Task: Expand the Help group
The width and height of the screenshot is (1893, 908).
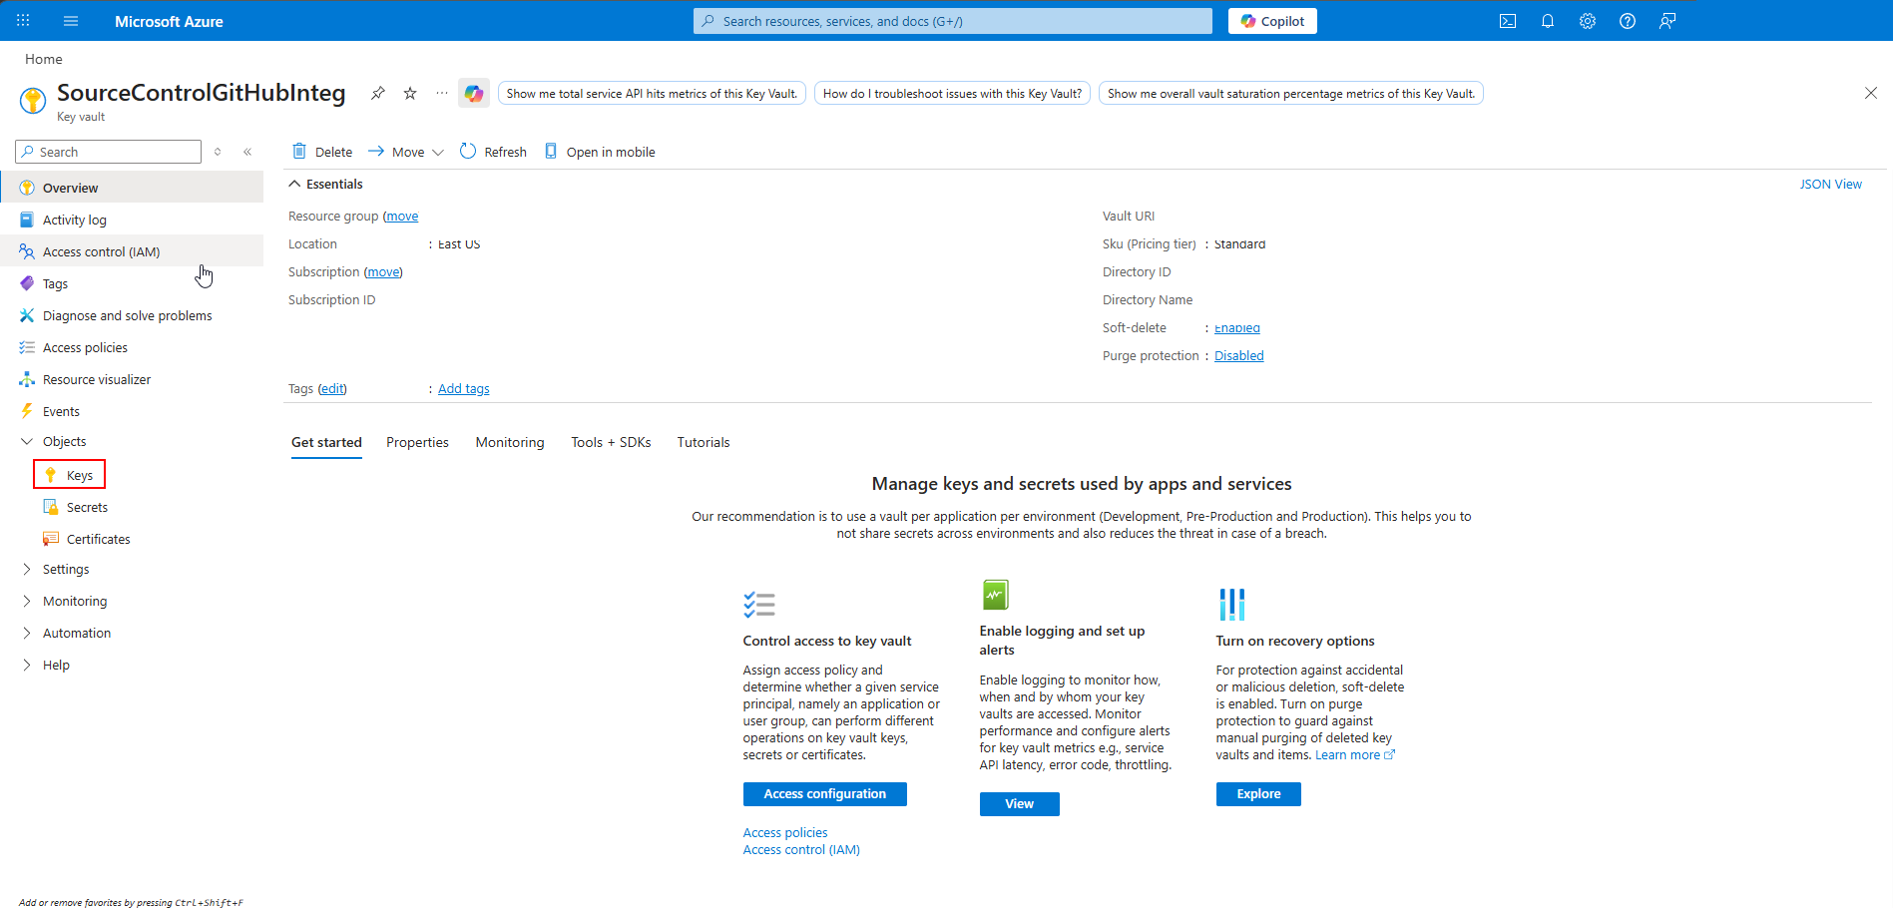Action: pos(27,665)
